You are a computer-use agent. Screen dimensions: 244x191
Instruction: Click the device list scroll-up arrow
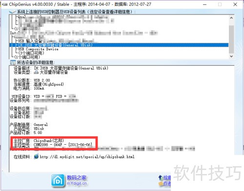[231, 18]
